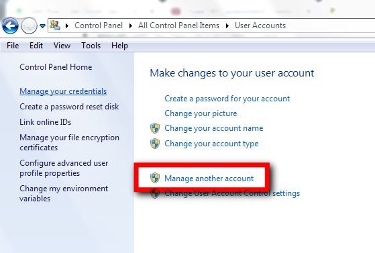Open the Tools menu
Viewport: 375px width, 253px height.
(91, 46)
